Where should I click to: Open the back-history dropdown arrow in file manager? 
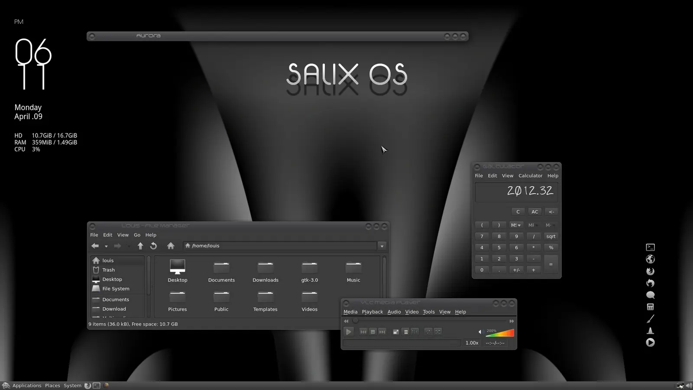pyautogui.click(x=106, y=247)
